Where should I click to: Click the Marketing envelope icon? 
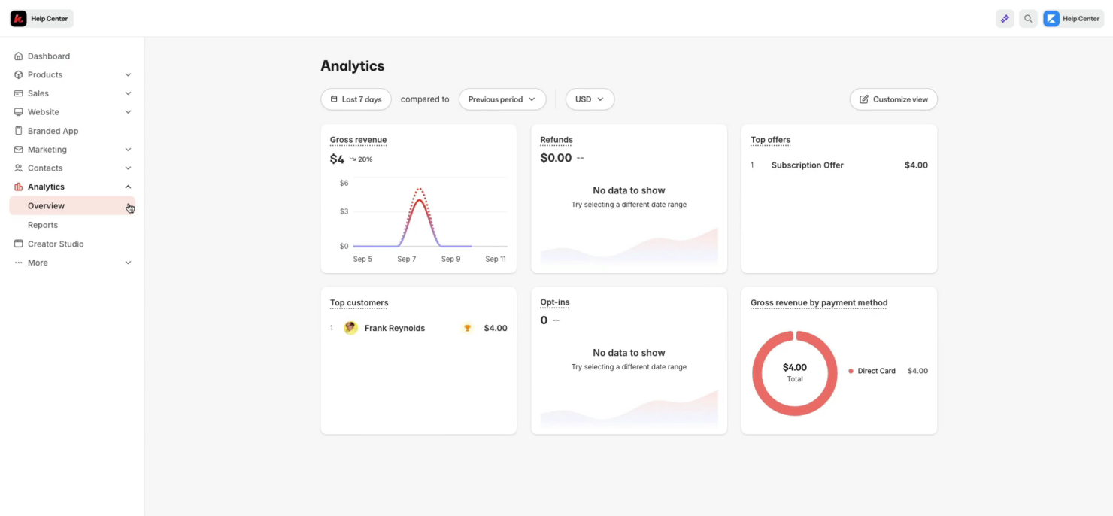[x=17, y=149]
